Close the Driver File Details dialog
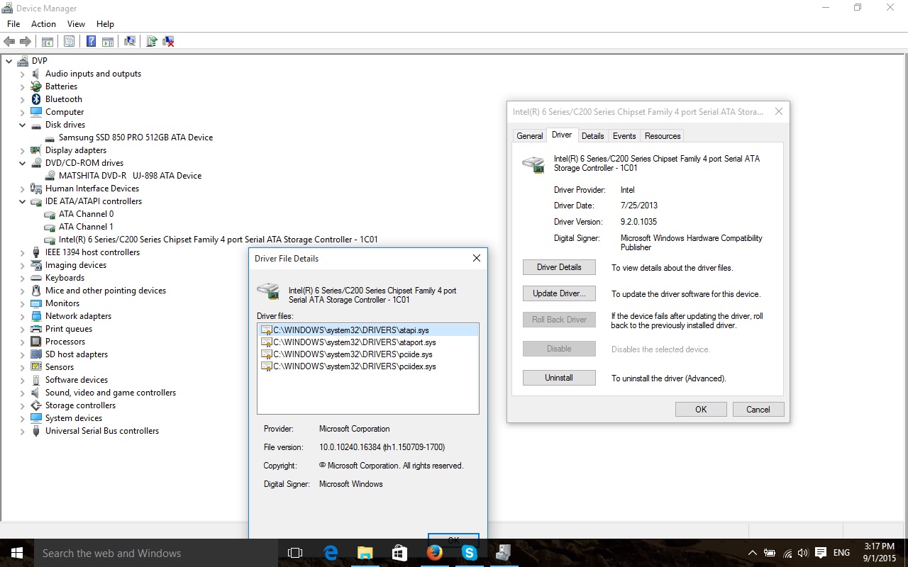Screen dimensions: 908x567 (x=477, y=258)
